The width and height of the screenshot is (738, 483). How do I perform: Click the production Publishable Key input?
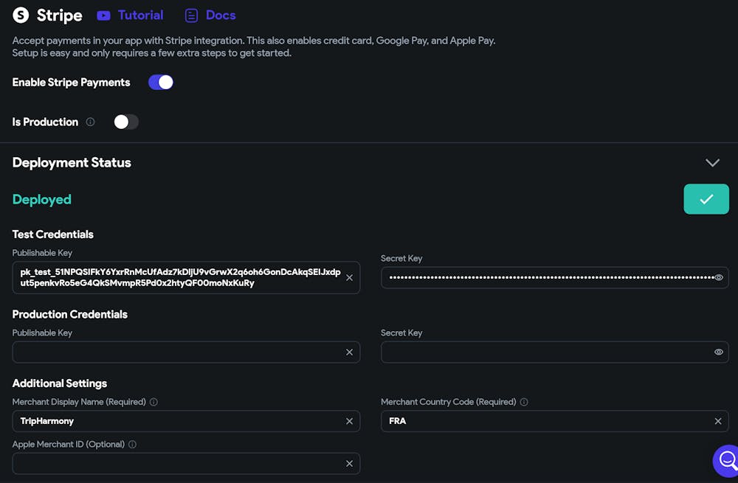177,352
